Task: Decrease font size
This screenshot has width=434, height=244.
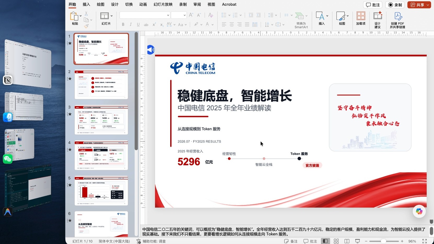Action: pyautogui.click(x=199, y=15)
